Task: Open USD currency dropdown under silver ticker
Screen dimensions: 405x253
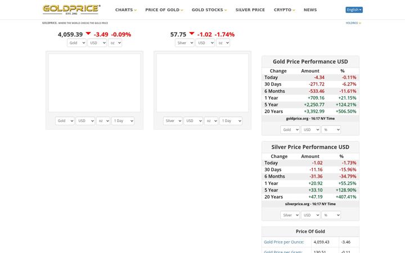Action: tap(205, 43)
